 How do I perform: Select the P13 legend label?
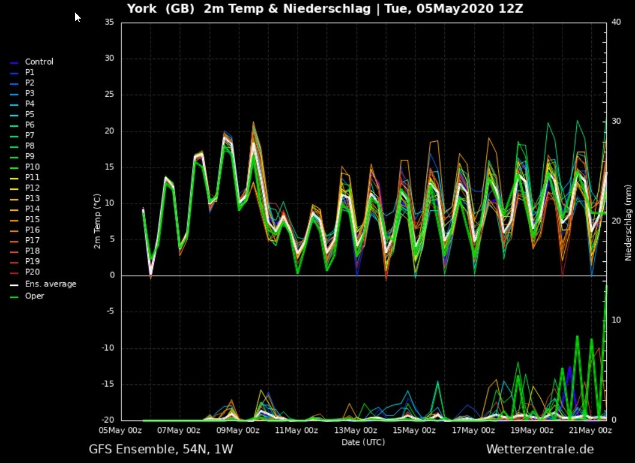pyautogui.click(x=32, y=199)
